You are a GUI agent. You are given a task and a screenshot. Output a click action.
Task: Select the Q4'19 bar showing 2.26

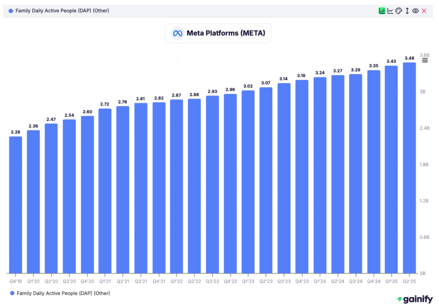click(15, 204)
